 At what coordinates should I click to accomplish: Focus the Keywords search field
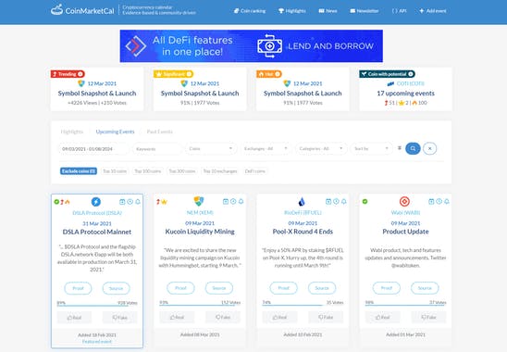pyautogui.click(x=157, y=148)
